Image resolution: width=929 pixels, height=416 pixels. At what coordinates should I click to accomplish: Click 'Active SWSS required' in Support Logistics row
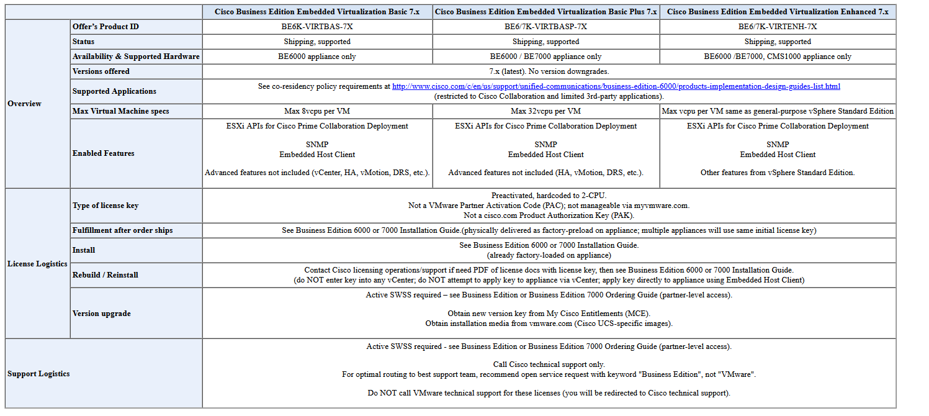coord(549,346)
